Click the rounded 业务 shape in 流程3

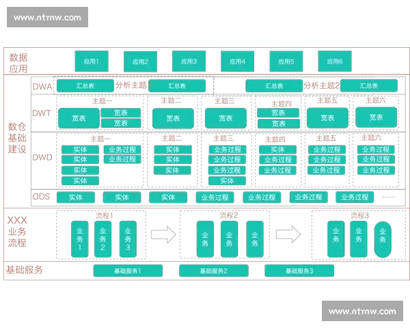coord(383,238)
